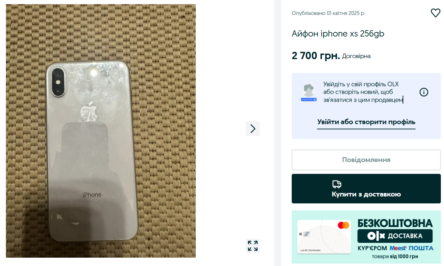This screenshot has height=266, width=444.
Task: Show next photo with right arrow
Action: click(253, 129)
